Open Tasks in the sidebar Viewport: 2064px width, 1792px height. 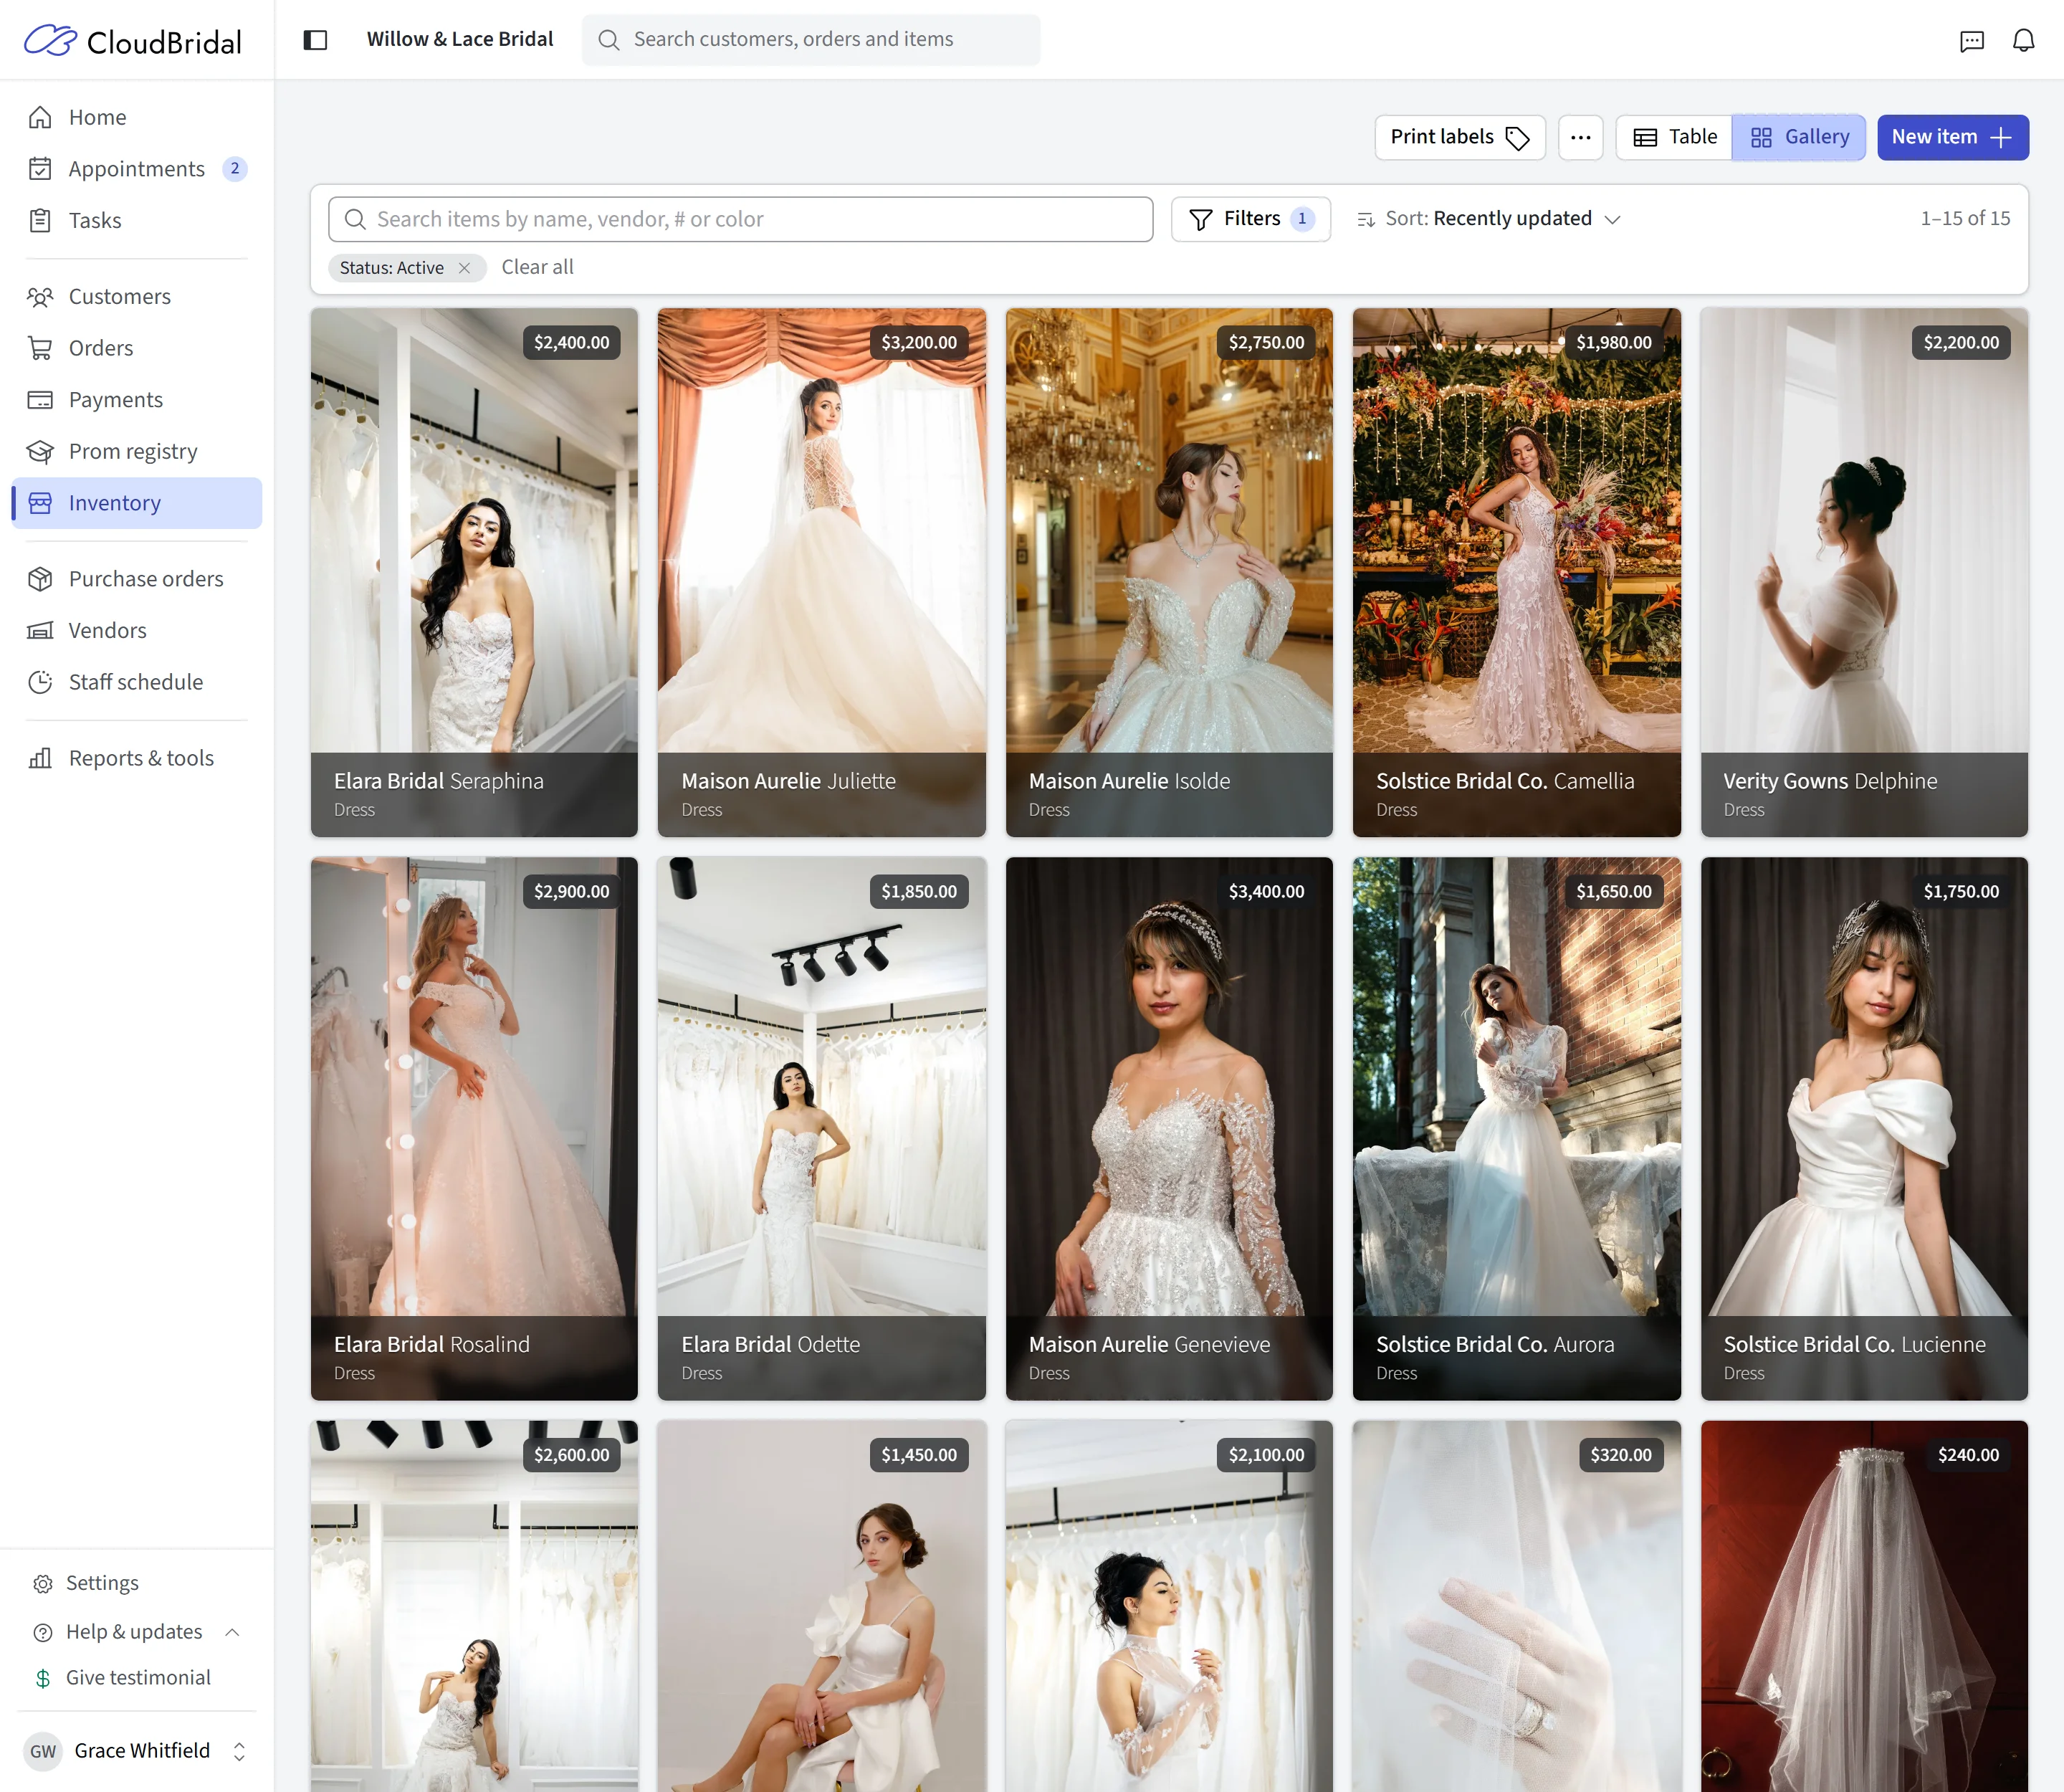pos(137,220)
